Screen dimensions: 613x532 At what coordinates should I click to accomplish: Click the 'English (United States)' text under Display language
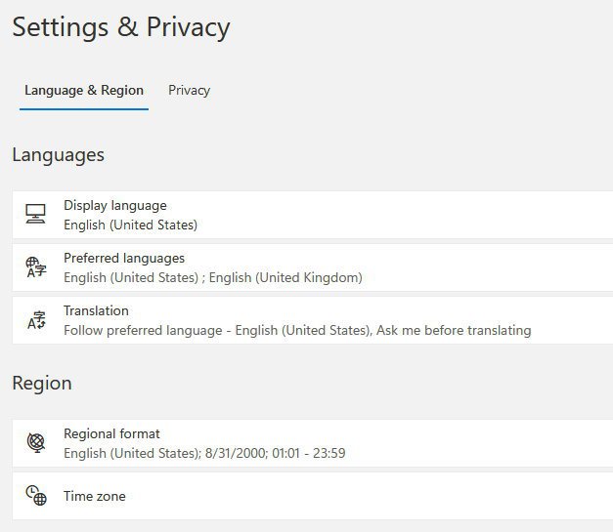131,225
